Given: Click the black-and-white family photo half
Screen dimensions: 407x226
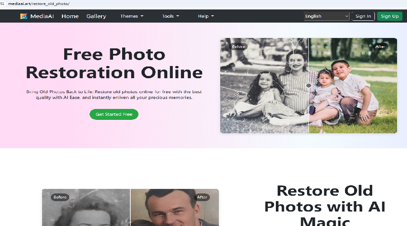Looking at the screenshot, I should 264,85.
